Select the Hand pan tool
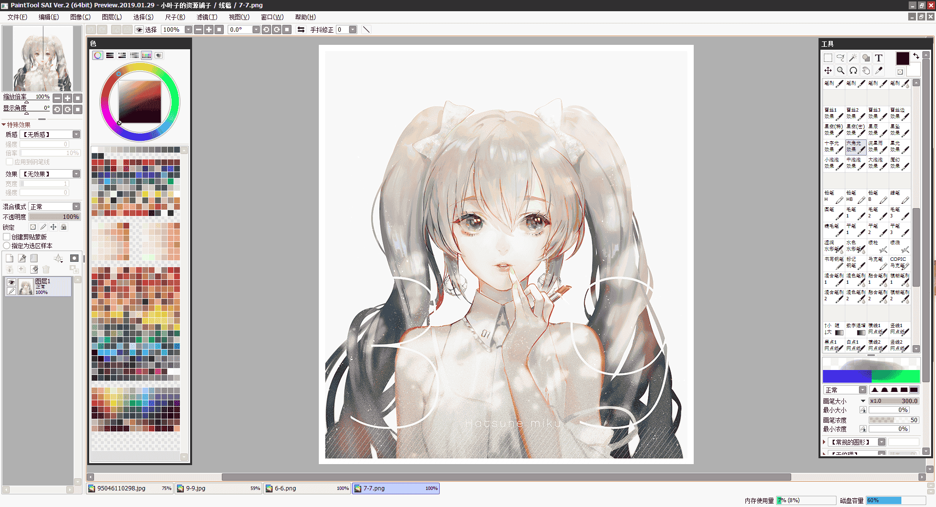Viewport: 936px width, 507px height. tap(866, 71)
